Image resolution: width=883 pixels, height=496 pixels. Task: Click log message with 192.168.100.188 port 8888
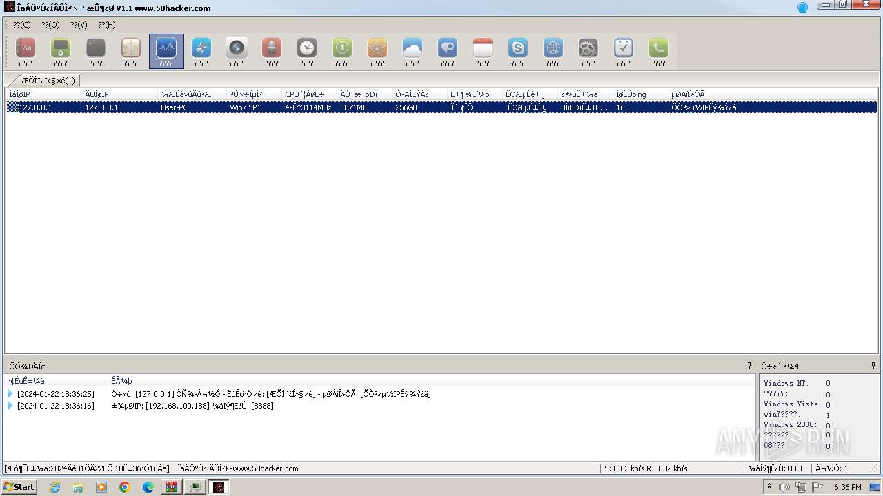point(192,406)
